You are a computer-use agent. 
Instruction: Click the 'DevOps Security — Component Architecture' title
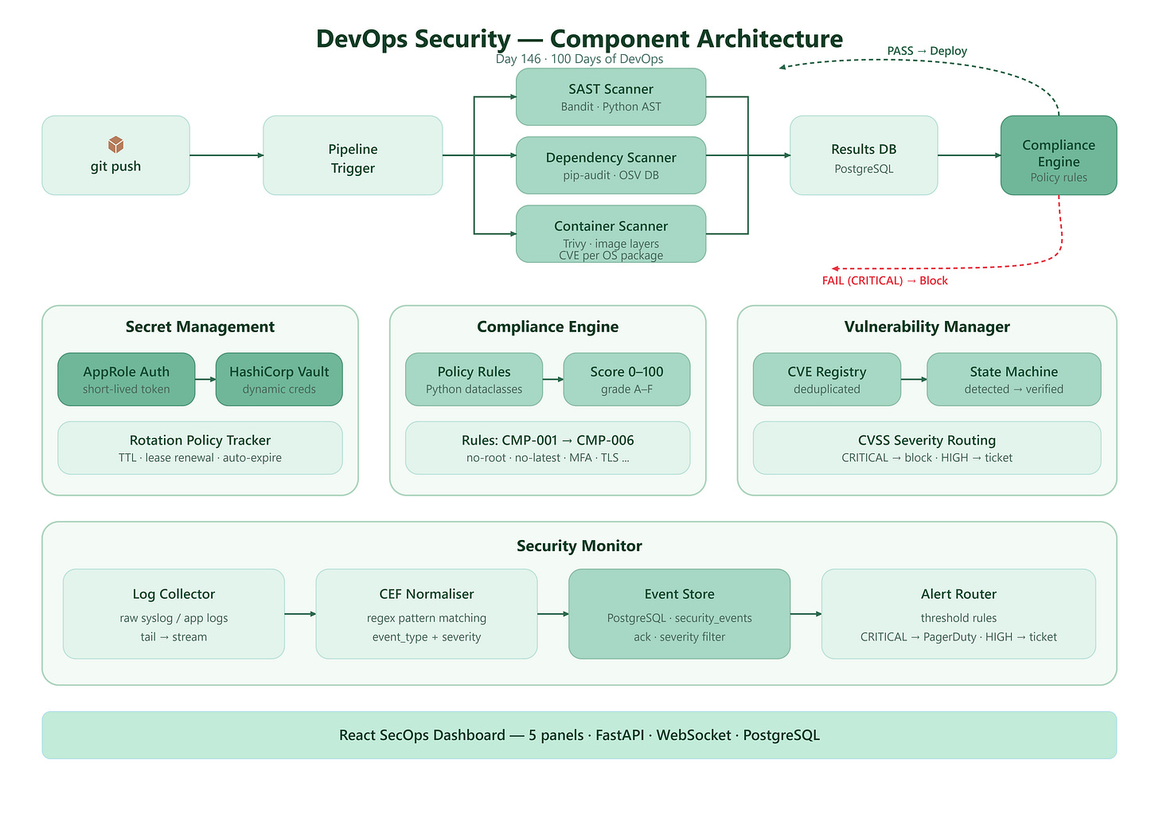579,38
